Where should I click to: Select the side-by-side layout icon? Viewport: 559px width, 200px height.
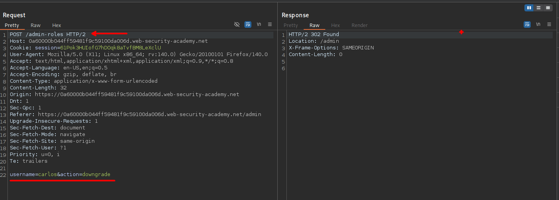[x=529, y=8]
